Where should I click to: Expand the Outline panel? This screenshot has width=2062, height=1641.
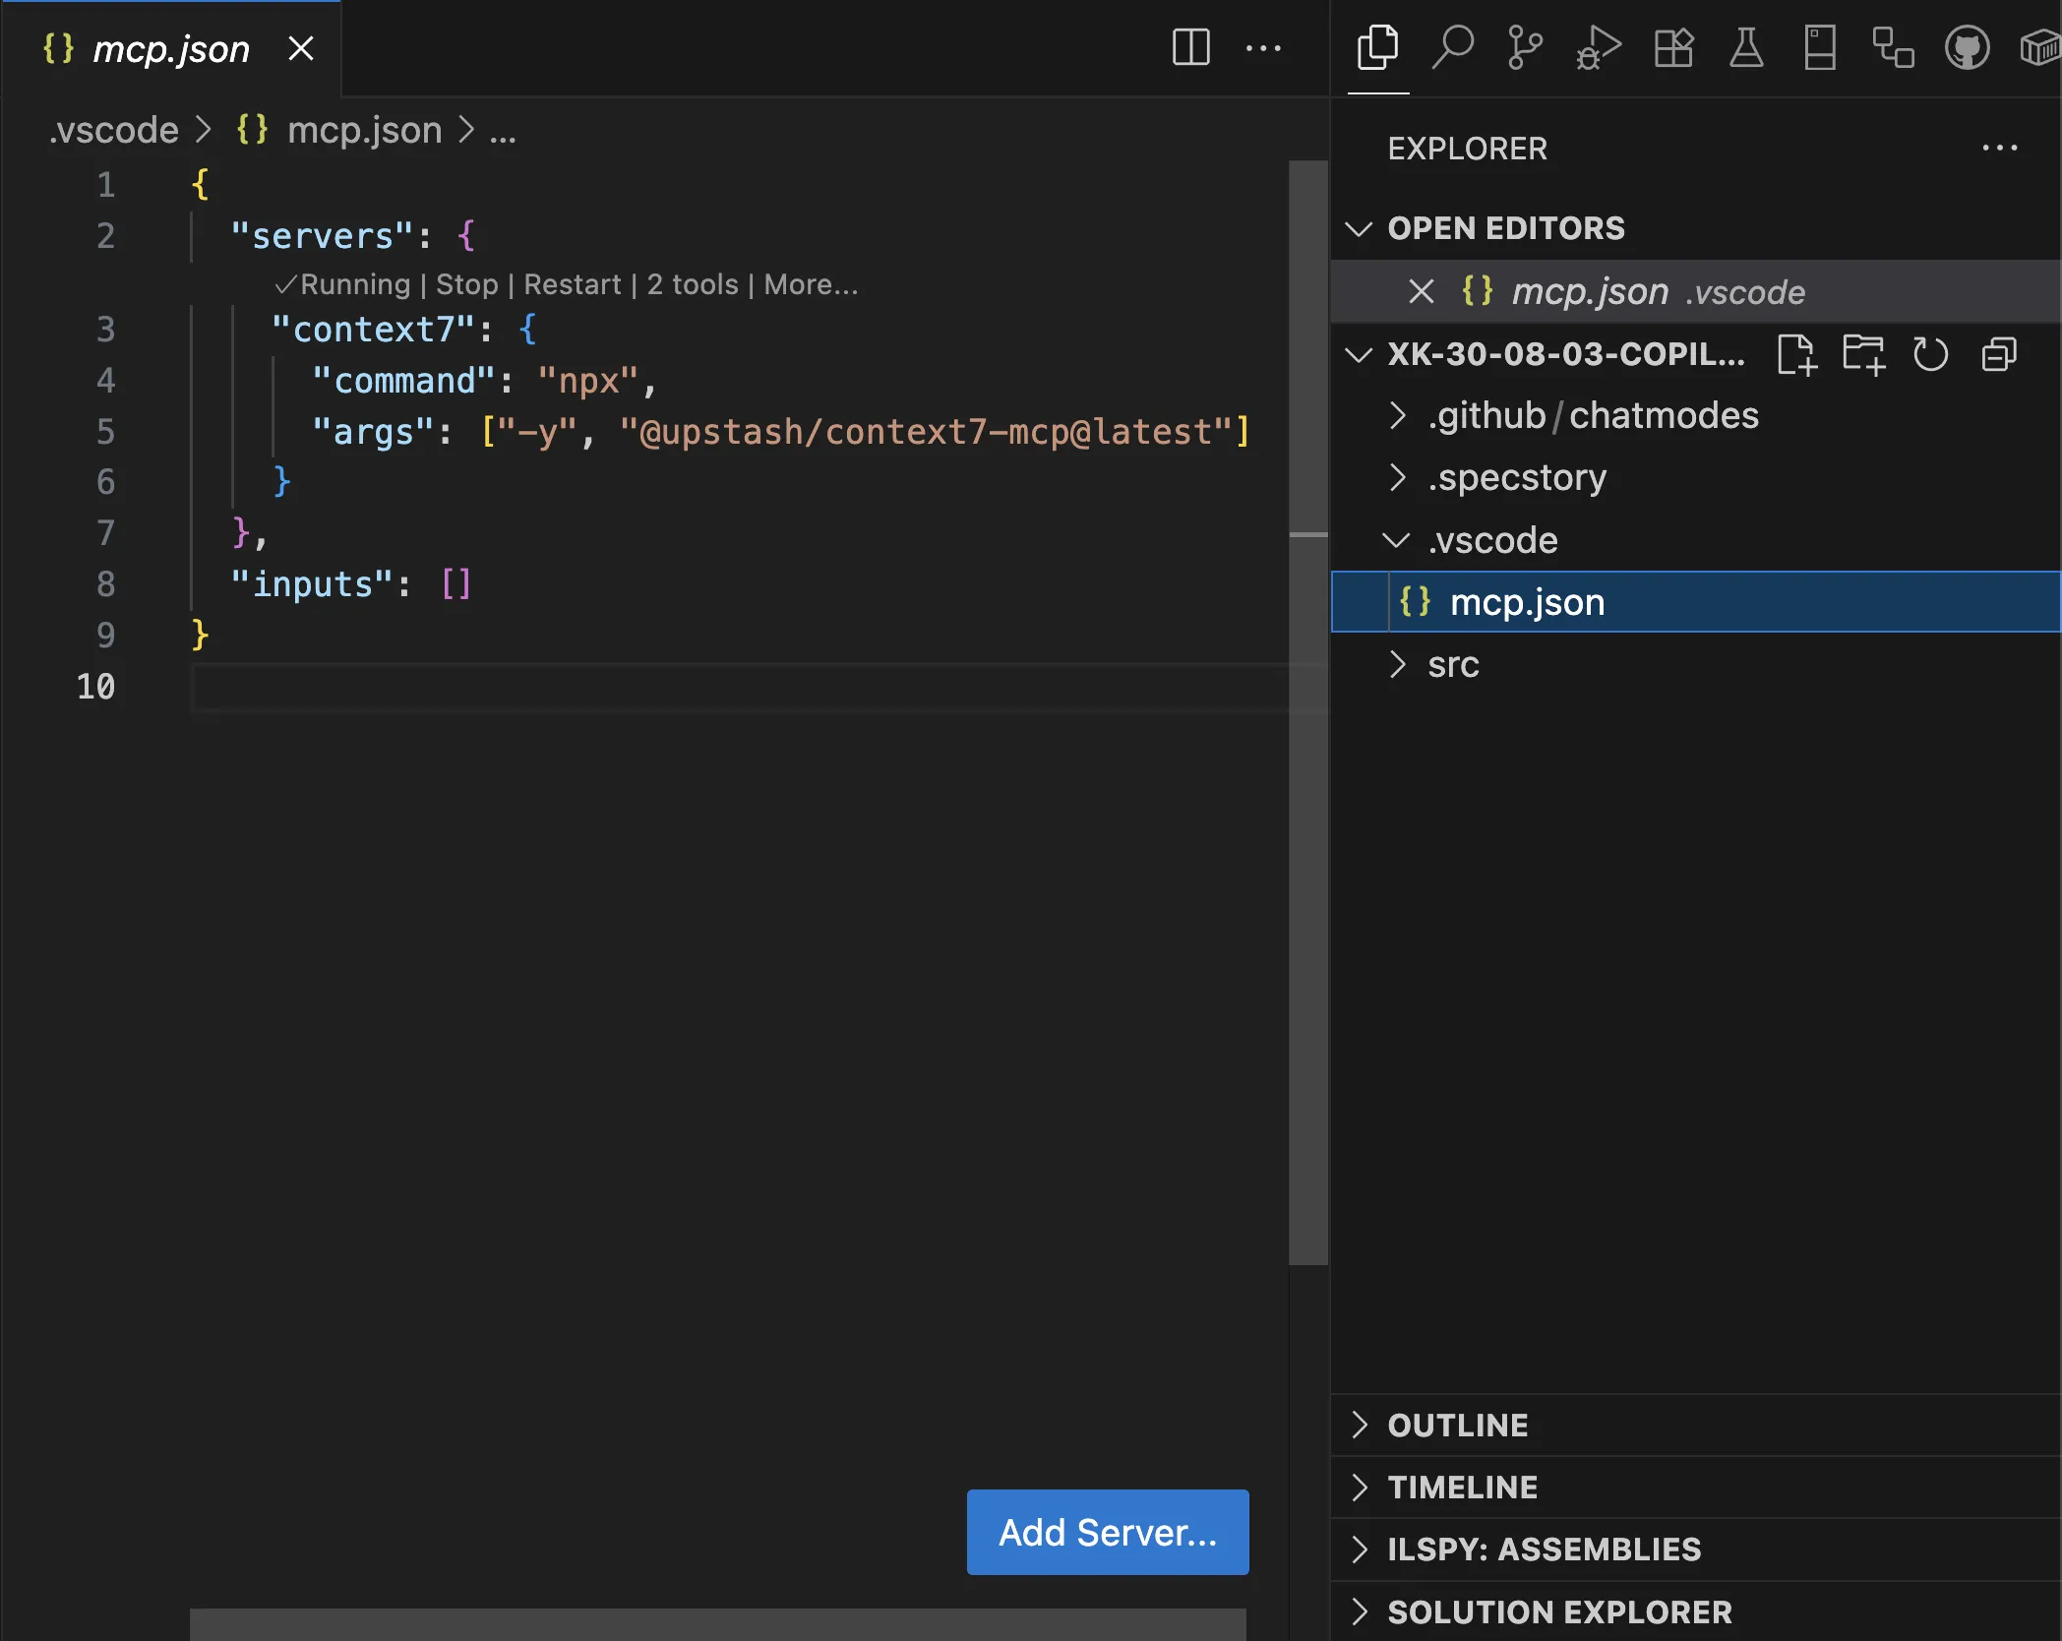coord(1457,1425)
